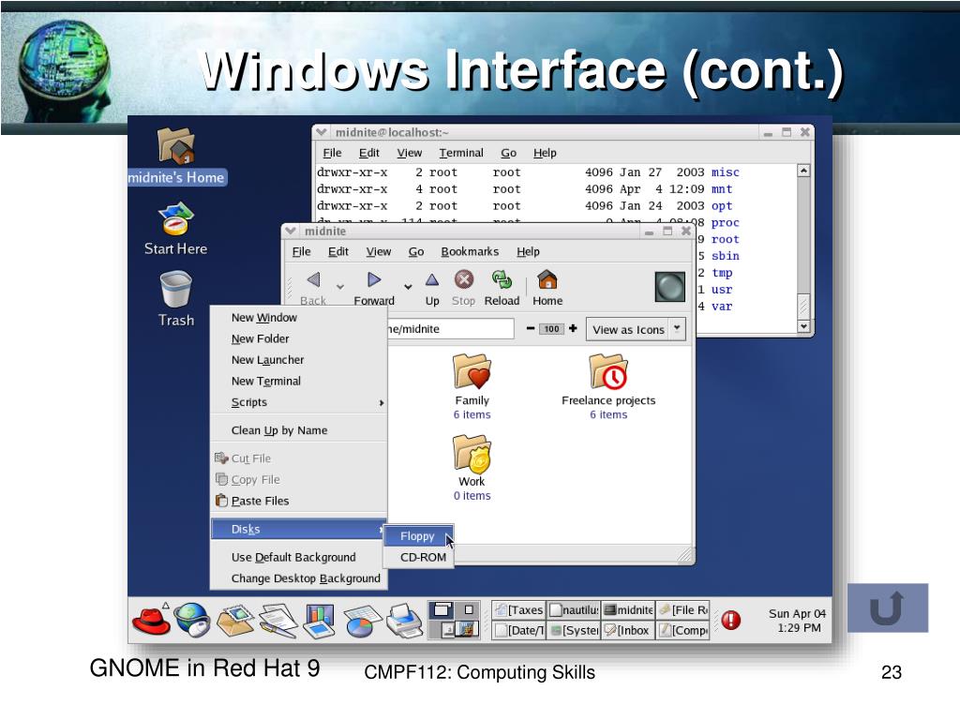Click the 'misc' directory in the terminal listing

725,172
